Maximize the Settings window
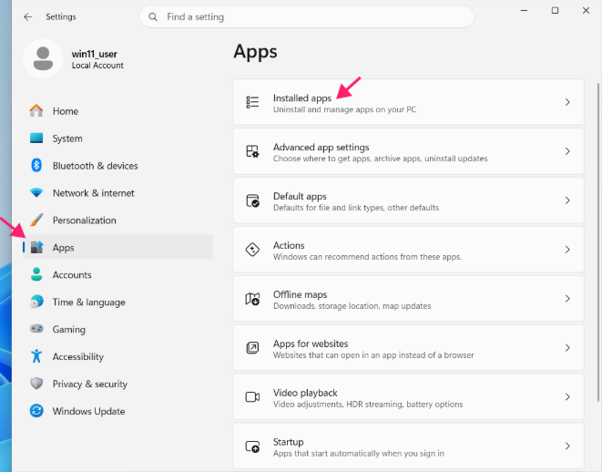 pos(555,11)
